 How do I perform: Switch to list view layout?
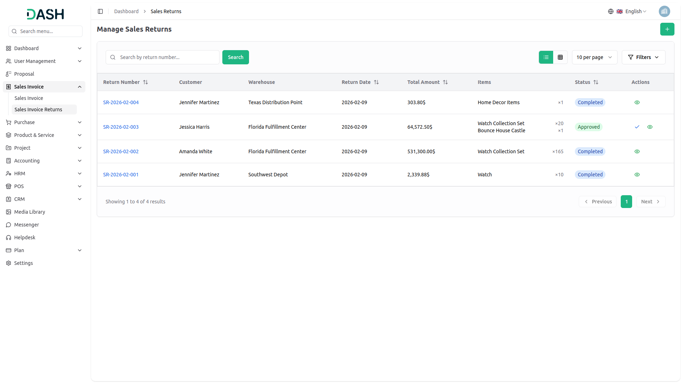(546, 57)
